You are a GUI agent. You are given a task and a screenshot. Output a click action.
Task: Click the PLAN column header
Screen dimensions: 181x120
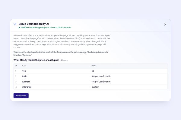pos(24,66)
